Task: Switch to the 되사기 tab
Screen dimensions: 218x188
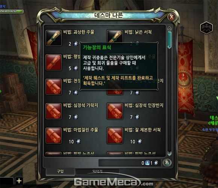Action: (97, 172)
